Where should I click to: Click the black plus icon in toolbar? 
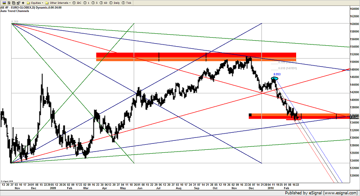coord(23,3)
